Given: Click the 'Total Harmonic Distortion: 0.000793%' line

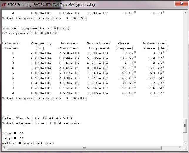Looking at the screenshot, I should click(x=44, y=98).
